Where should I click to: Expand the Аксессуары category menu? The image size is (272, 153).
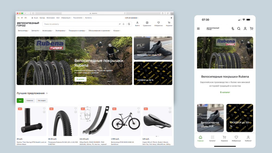tap(48, 31)
